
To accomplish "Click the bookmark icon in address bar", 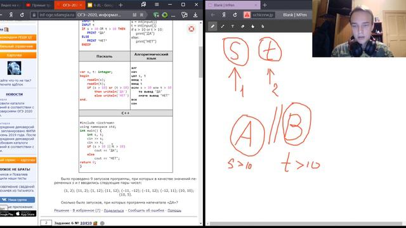I will pos(141,15).
